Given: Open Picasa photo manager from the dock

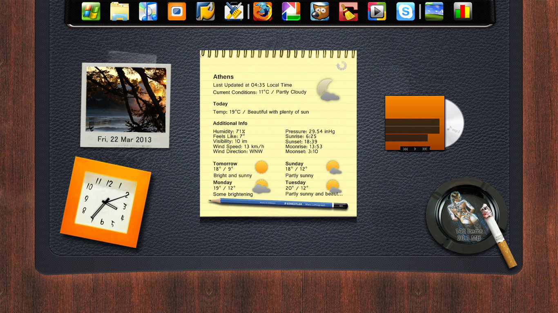Looking at the screenshot, I should click(x=291, y=12).
